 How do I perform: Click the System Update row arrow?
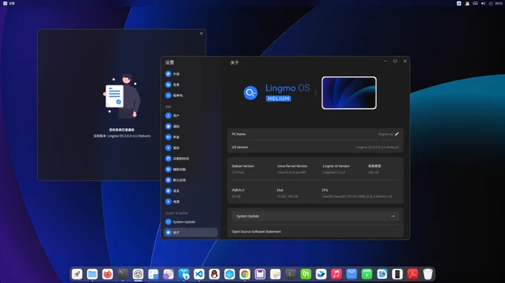pos(393,216)
